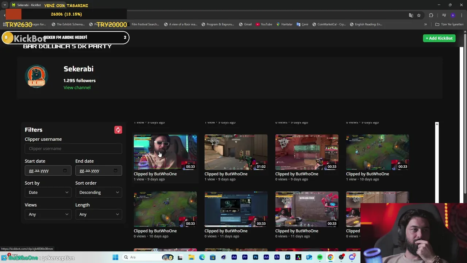The image size is (467, 263).
Task: Click the red reset filters icon
Action: (x=118, y=130)
